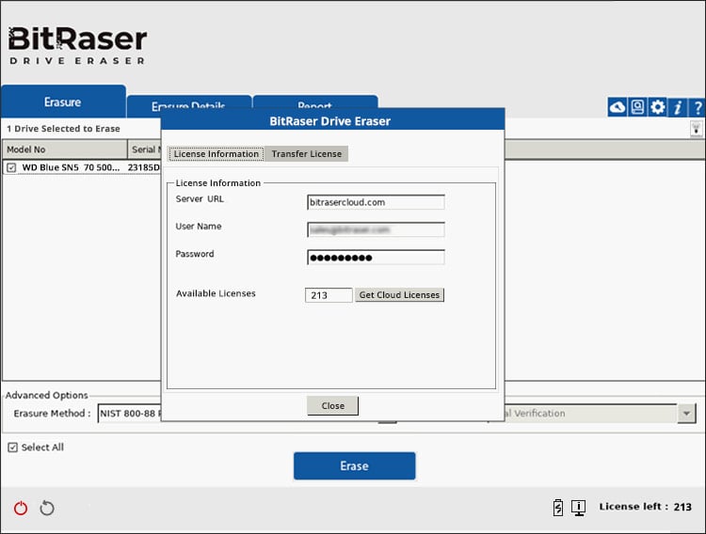Image resolution: width=706 pixels, height=534 pixels.
Task: Click the User Name input field
Action: (x=376, y=230)
